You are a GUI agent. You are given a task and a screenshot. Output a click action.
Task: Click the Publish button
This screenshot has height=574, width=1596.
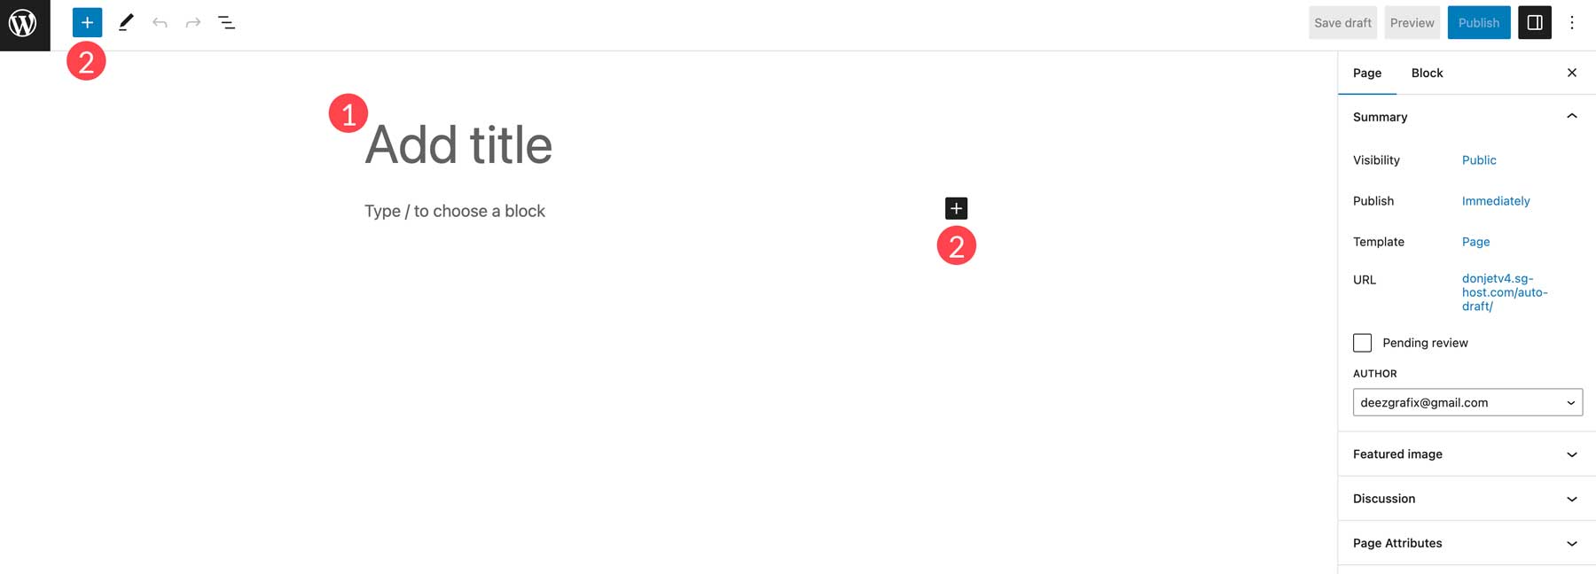coord(1478,23)
